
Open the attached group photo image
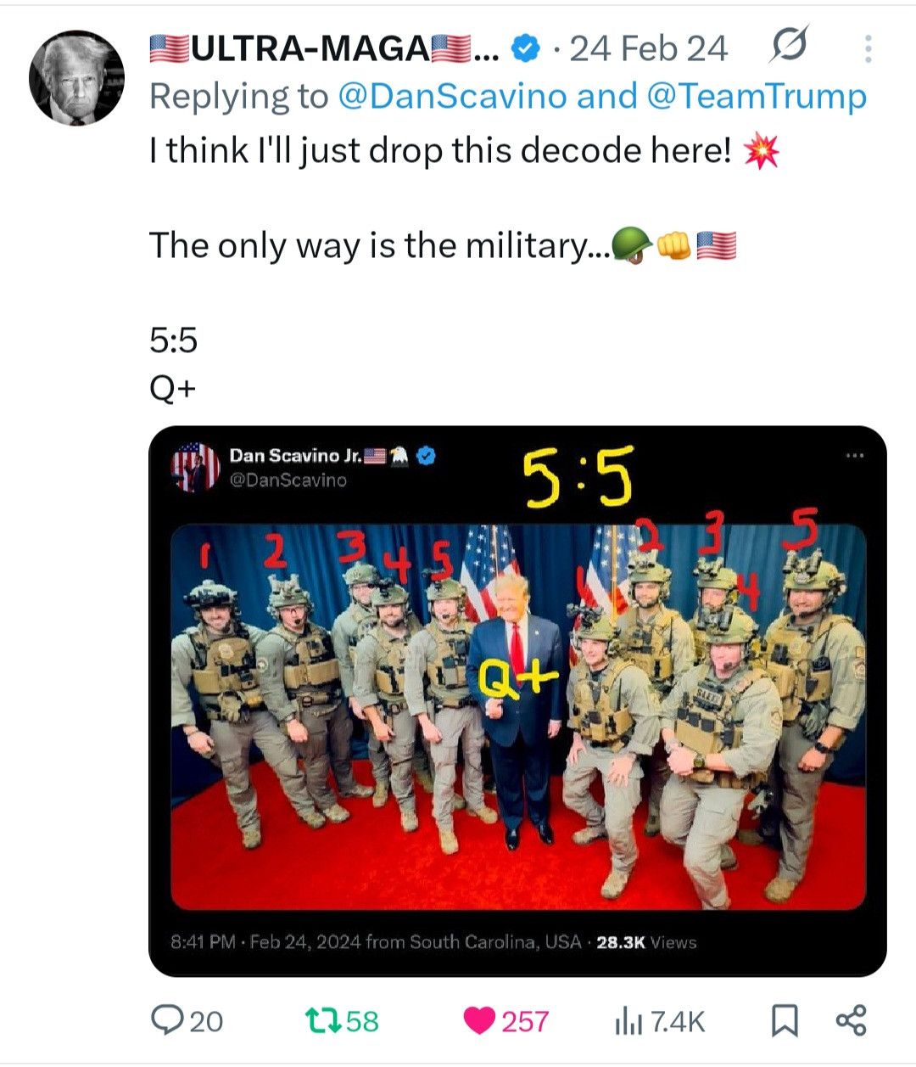coord(517,717)
